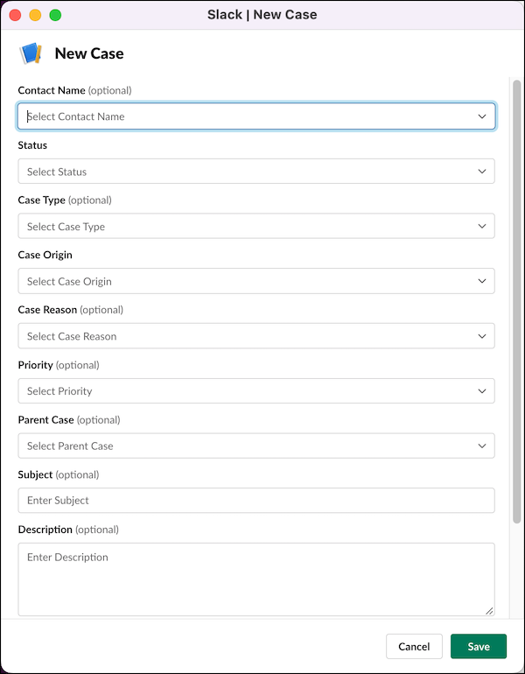Open the Contact Name dropdown
Screen dimensions: 525x674
coord(256,116)
